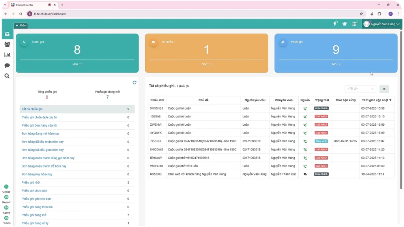The image size is (404, 227).
Task: Open the inbox tray icon in sidebar
Action: click(7, 34)
